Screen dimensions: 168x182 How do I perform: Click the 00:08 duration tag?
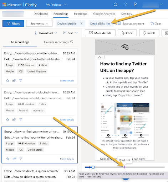click(26, 104)
